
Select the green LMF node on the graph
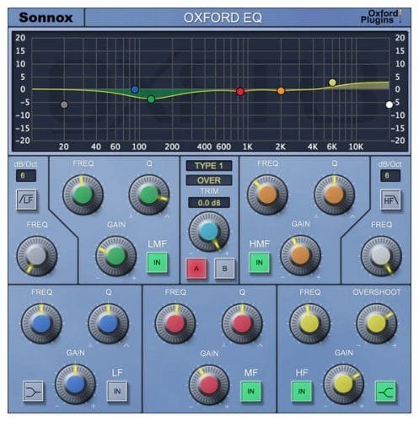(x=151, y=99)
